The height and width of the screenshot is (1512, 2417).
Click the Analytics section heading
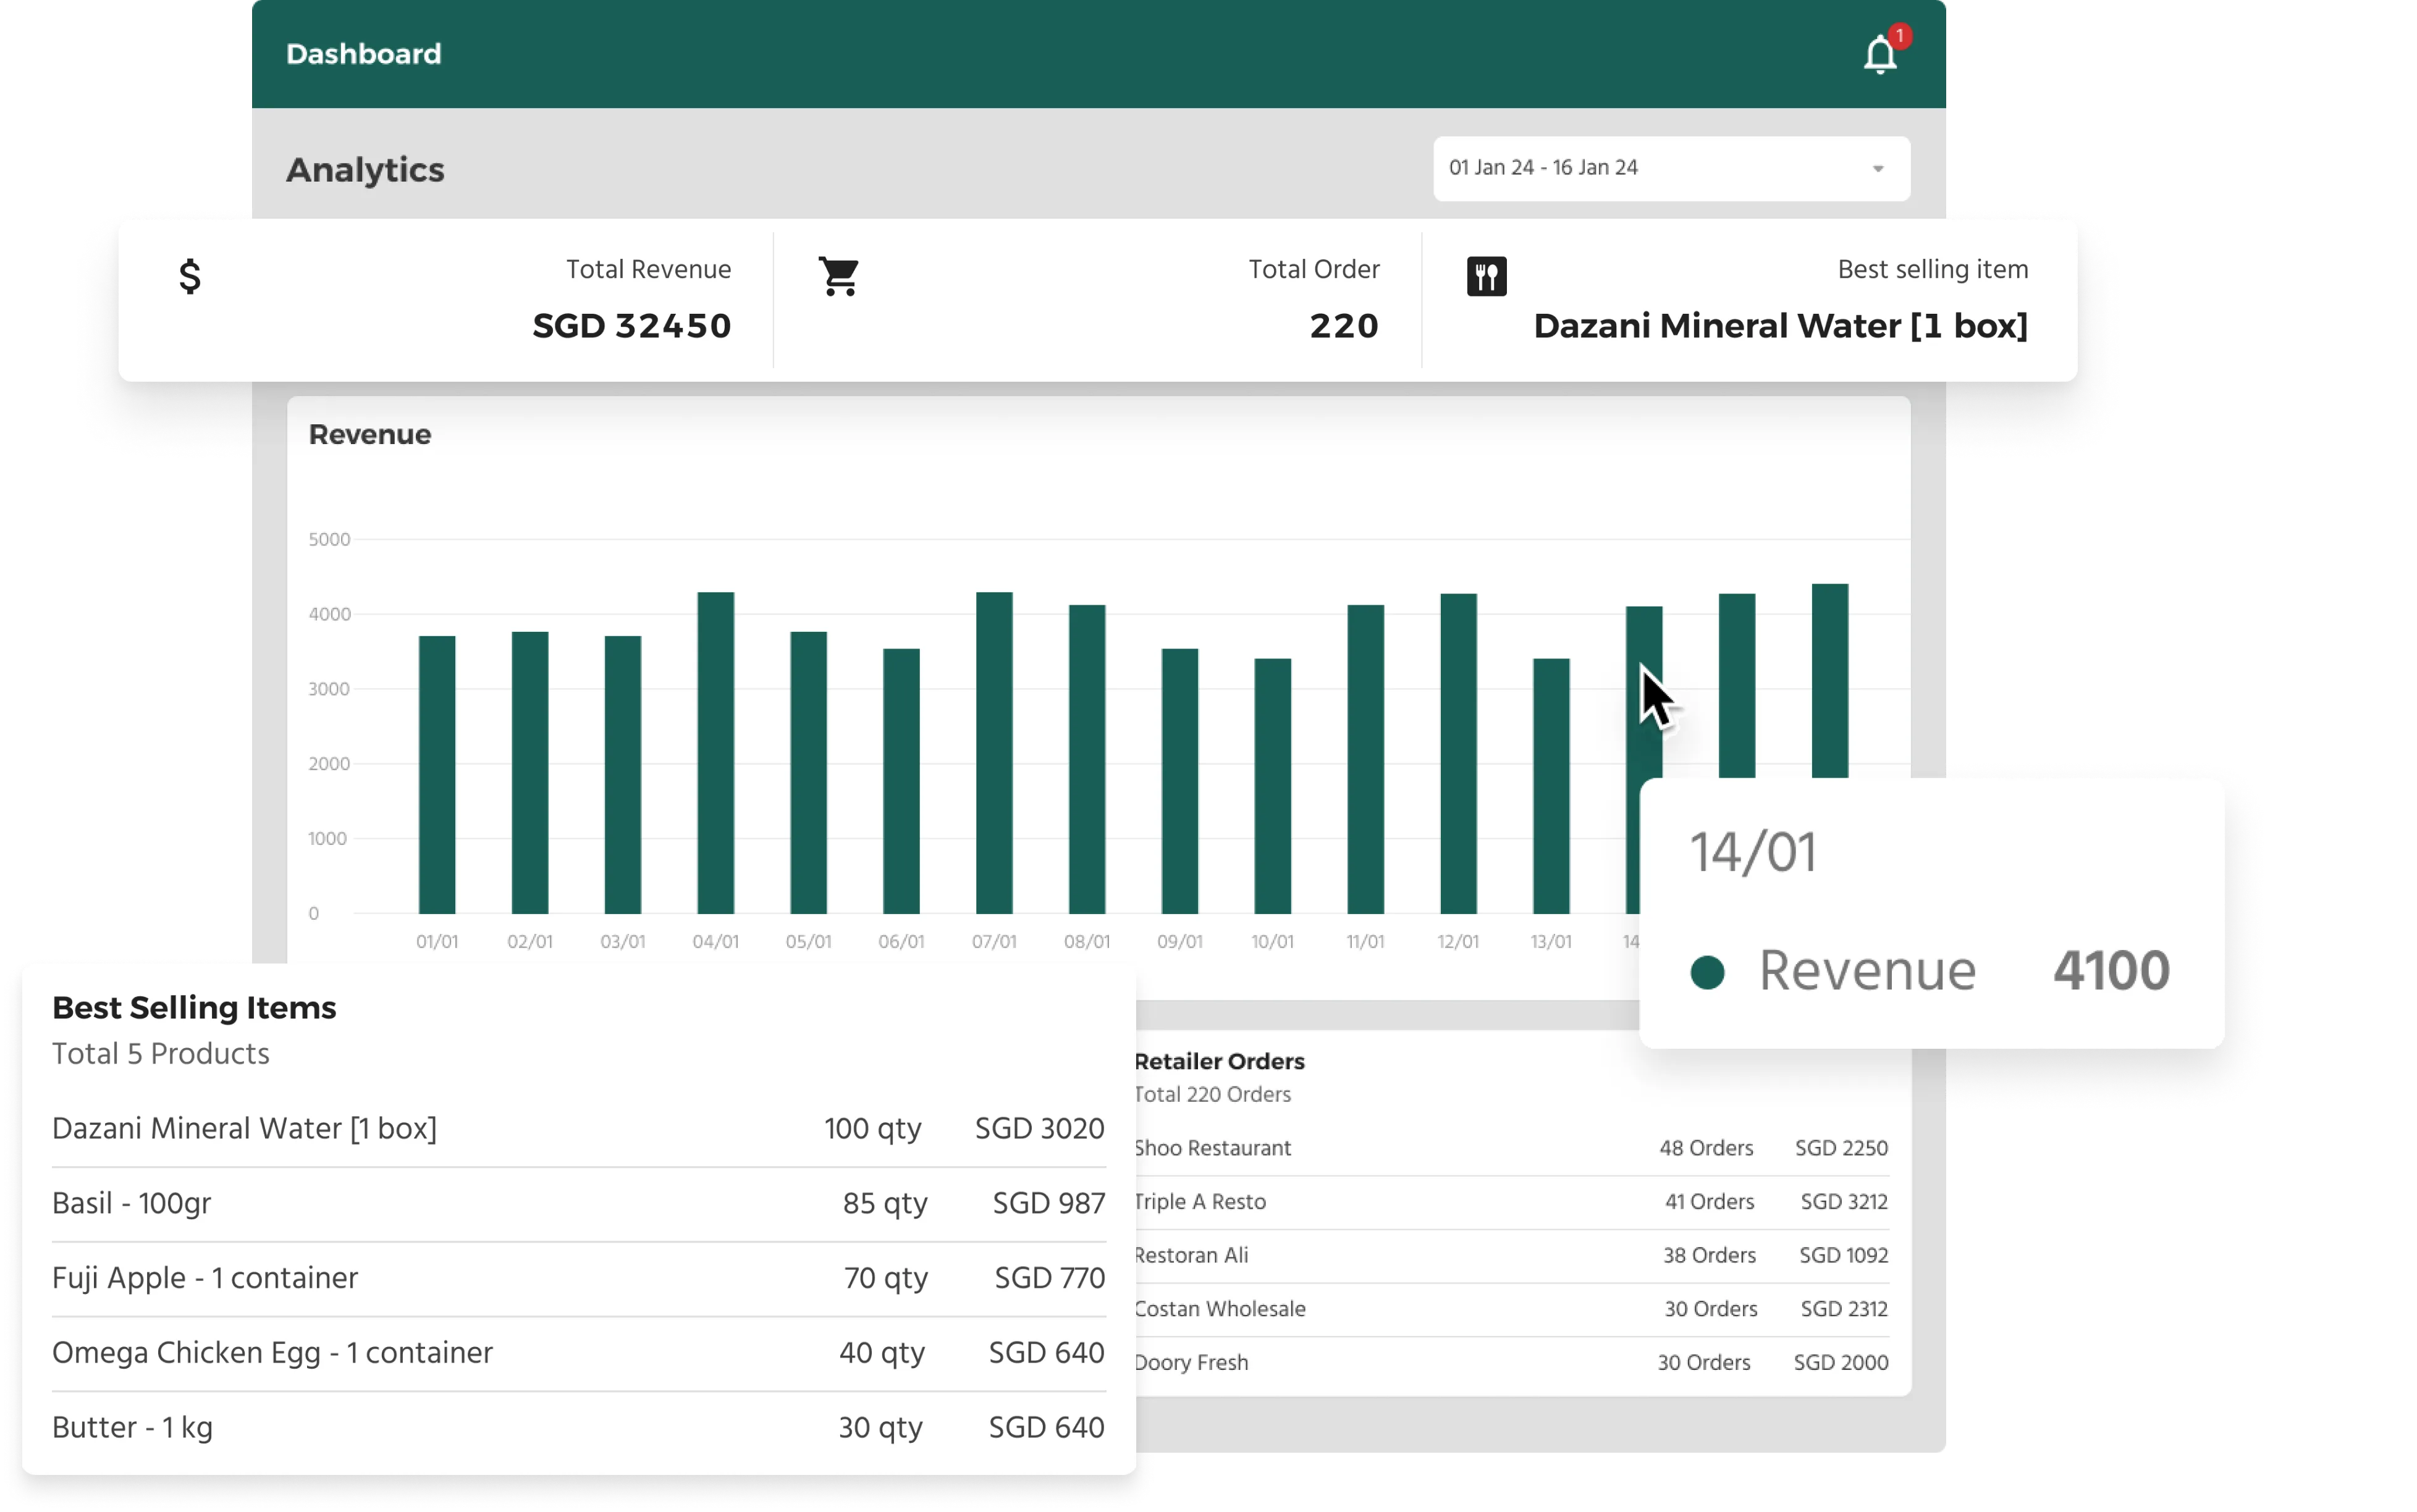click(365, 170)
